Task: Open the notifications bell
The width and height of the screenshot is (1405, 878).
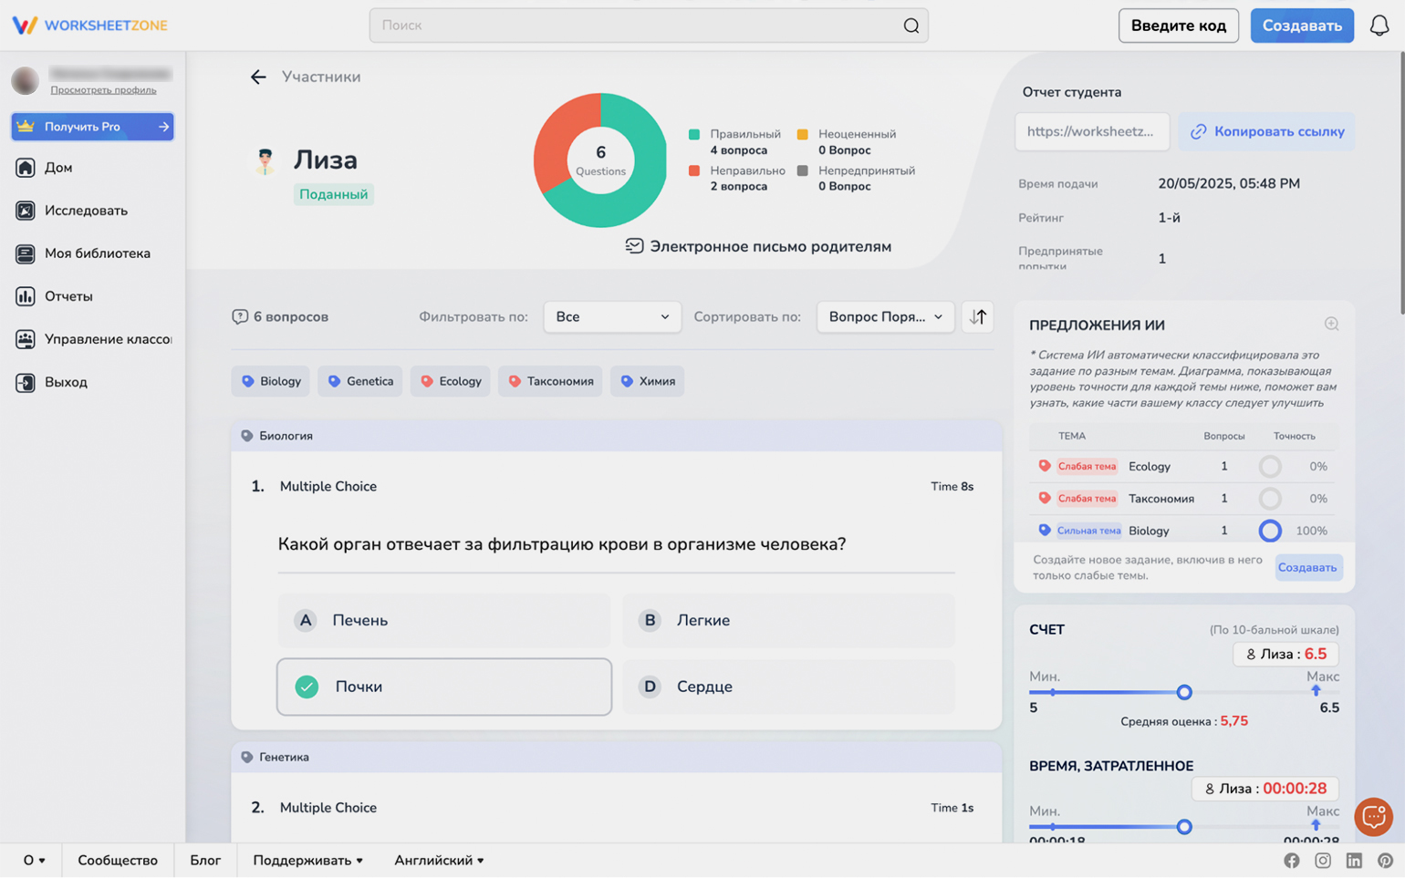Action: point(1379,26)
